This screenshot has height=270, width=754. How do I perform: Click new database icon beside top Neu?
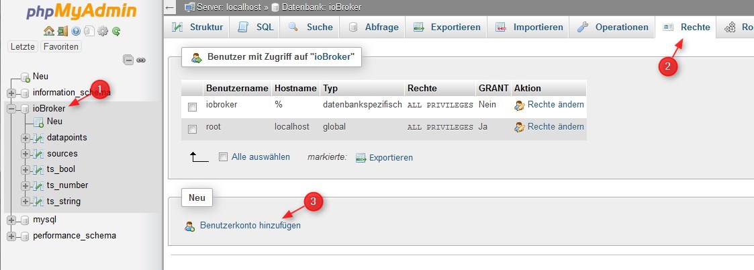coord(26,77)
